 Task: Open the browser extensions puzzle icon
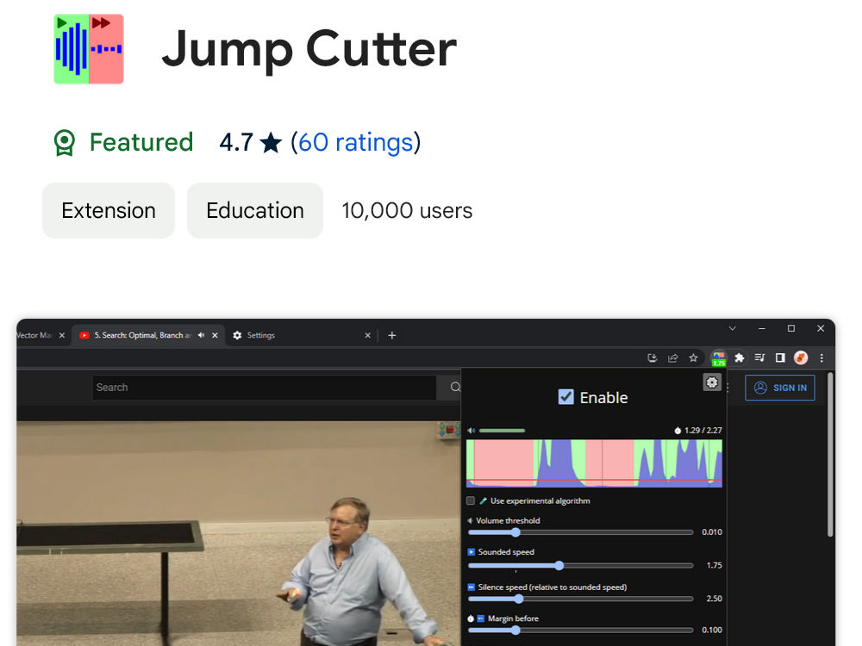(x=740, y=357)
